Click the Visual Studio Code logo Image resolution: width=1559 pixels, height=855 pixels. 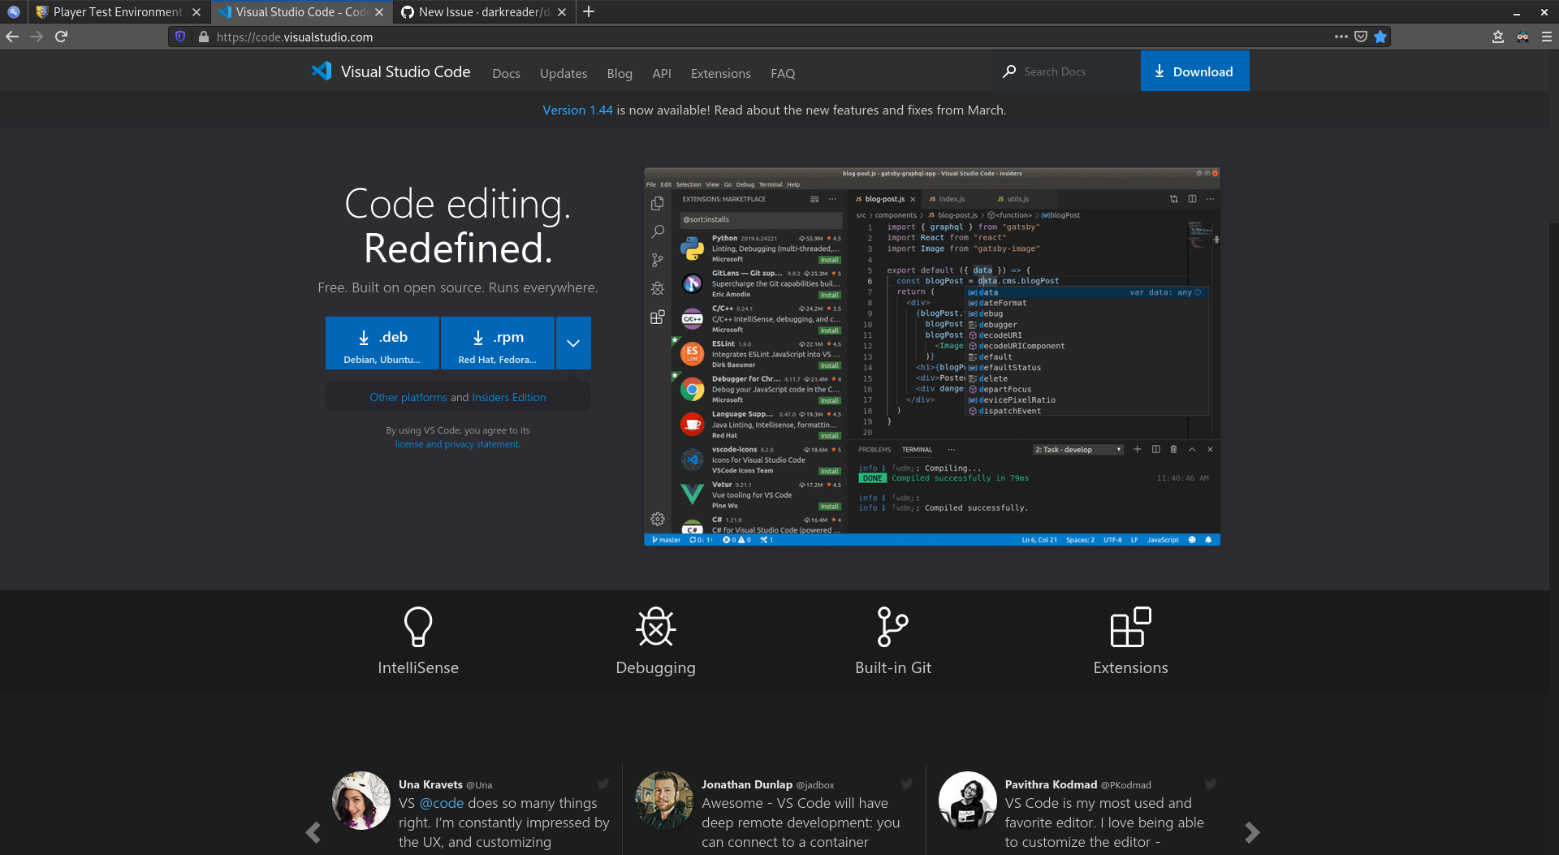pos(321,71)
